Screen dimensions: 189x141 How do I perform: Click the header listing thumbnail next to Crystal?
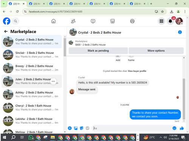tap(73, 32)
